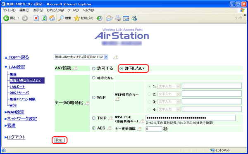The image size is (248, 154).
Task: Open the DHCPサーバ sidebar link
Action: (19, 93)
